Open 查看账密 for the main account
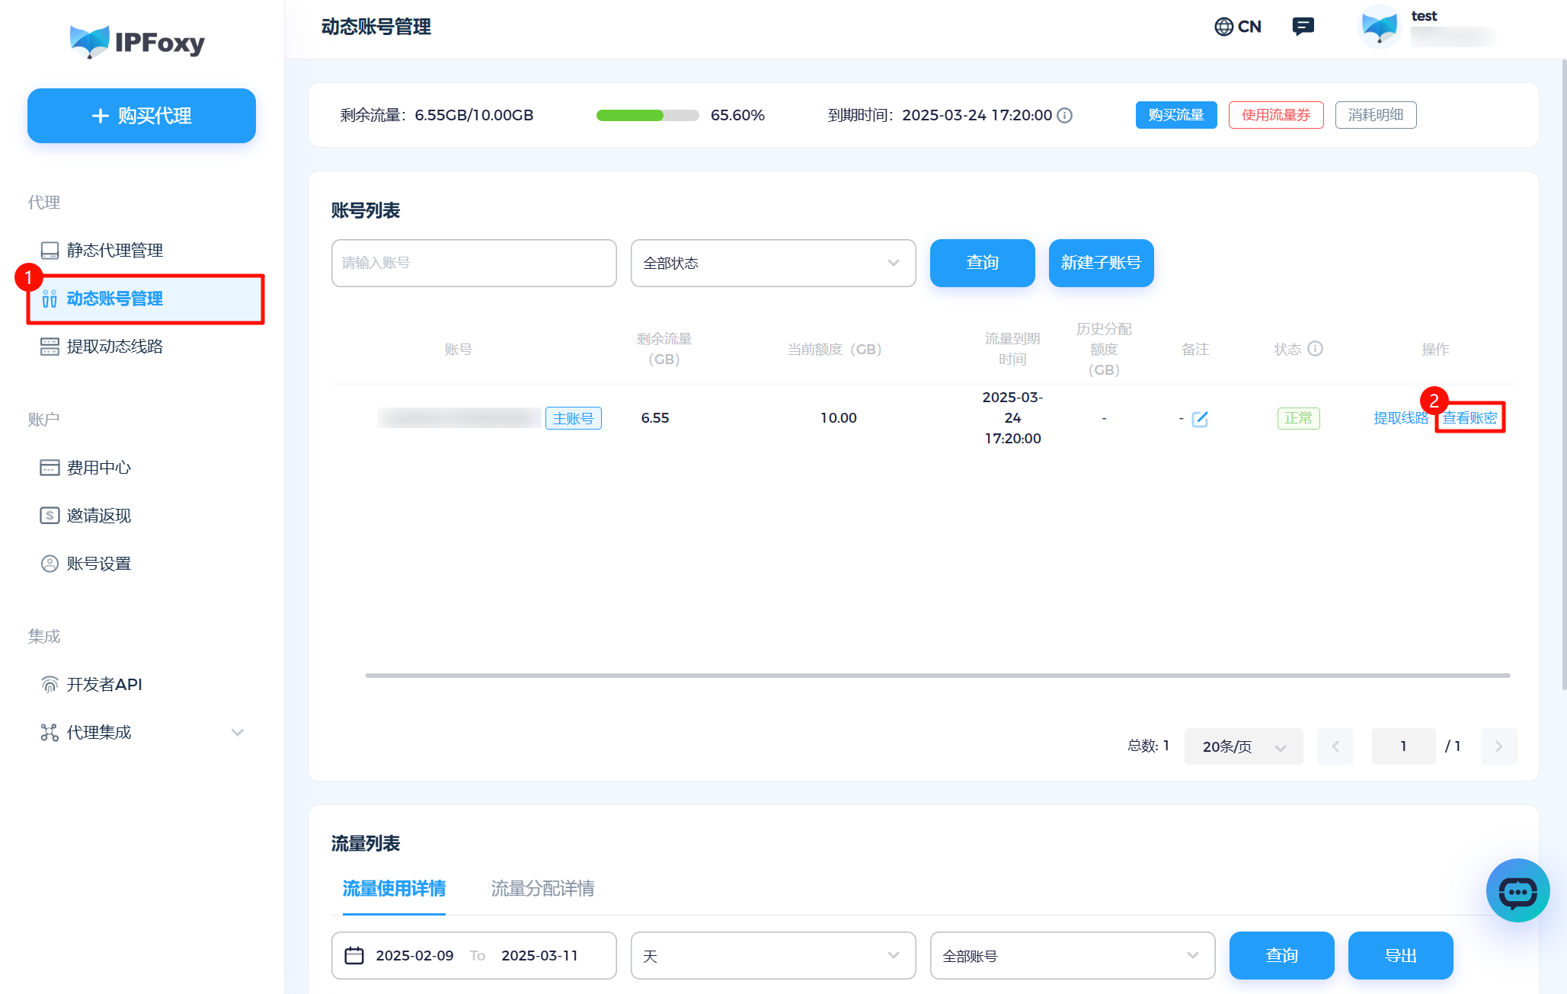The width and height of the screenshot is (1567, 994). (x=1470, y=417)
